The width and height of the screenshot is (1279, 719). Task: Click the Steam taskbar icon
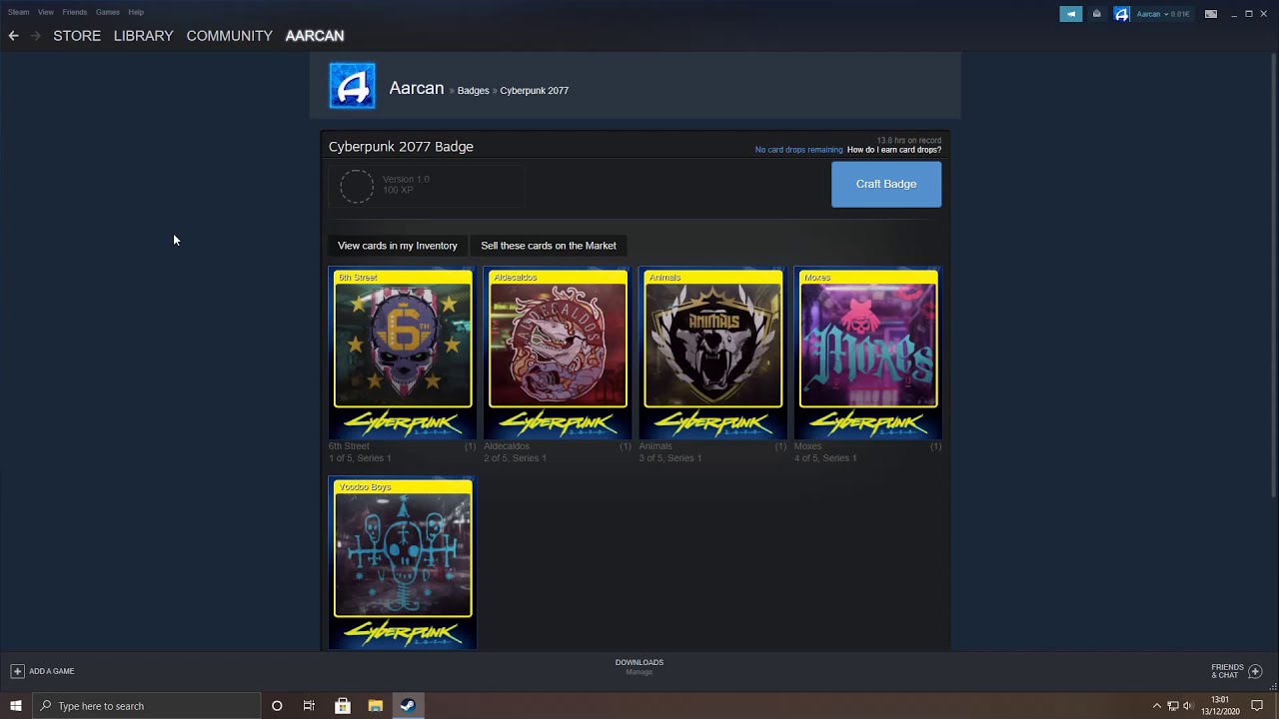[408, 706]
